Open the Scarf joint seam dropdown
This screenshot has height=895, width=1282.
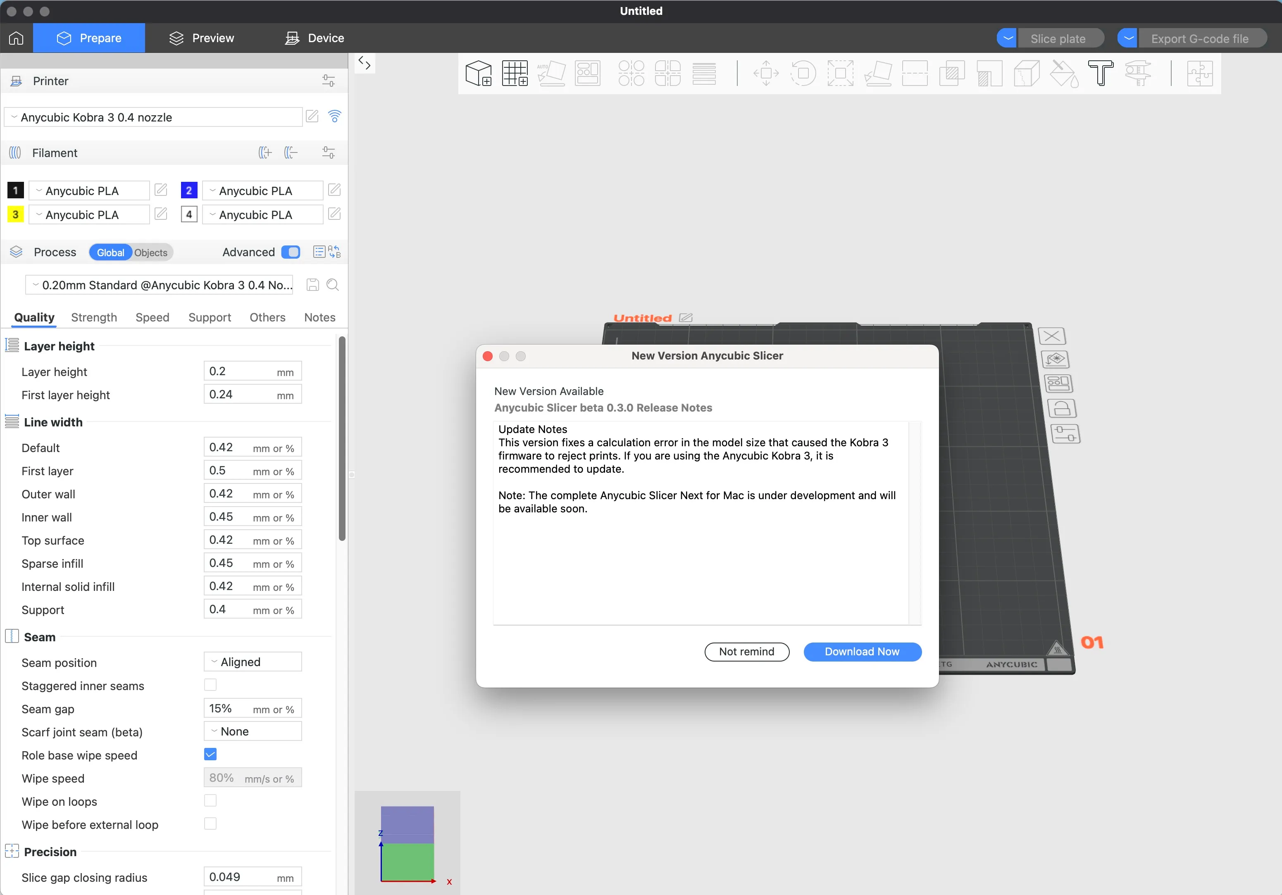(x=253, y=731)
